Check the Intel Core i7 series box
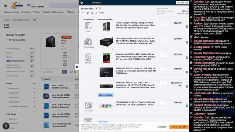This screenshot has width=235, height=132. pyautogui.click(x=7, y=93)
